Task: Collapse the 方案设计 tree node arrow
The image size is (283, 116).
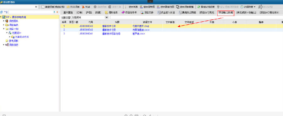Action: tap(7, 33)
